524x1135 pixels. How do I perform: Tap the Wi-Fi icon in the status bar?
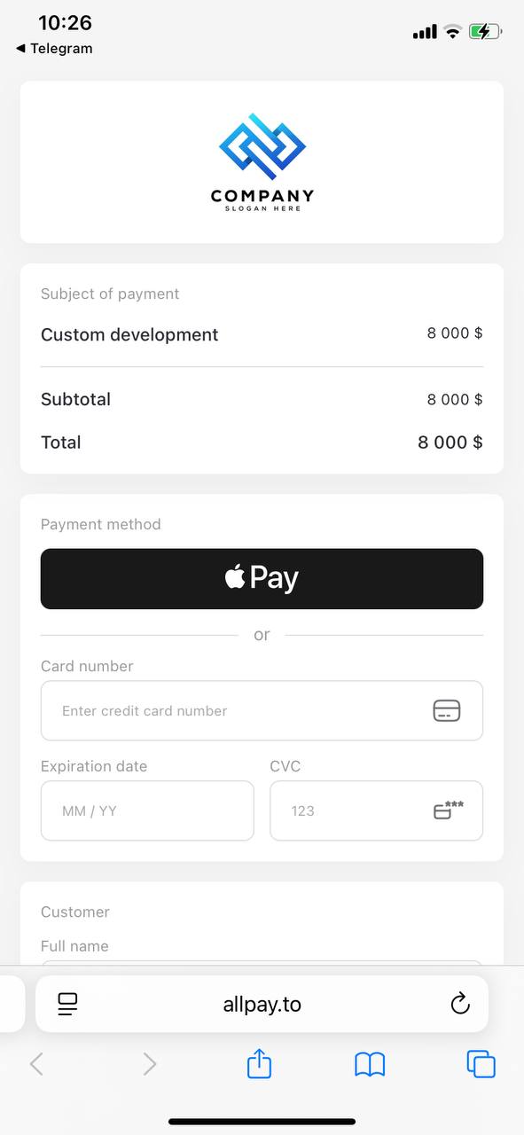(452, 30)
